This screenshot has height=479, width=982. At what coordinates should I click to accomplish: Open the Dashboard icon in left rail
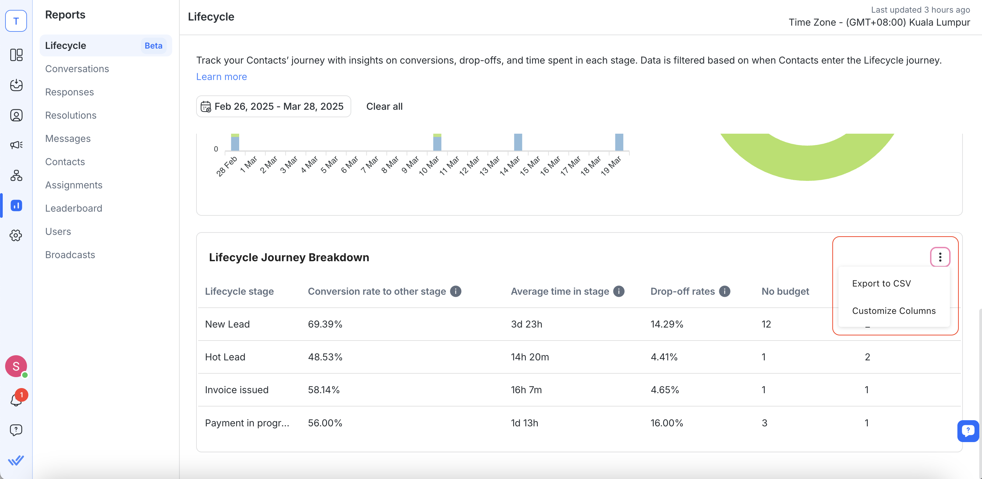pos(16,55)
